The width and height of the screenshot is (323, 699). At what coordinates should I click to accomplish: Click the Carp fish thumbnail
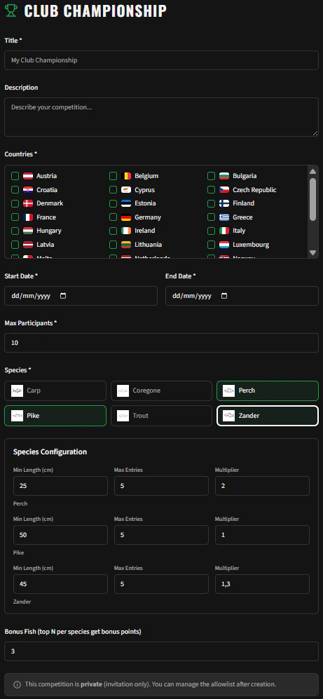click(x=17, y=391)
